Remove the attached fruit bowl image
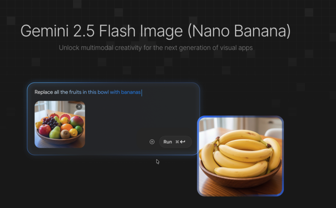The height and width of the screenshot is (208, 336). pos(79,107)
